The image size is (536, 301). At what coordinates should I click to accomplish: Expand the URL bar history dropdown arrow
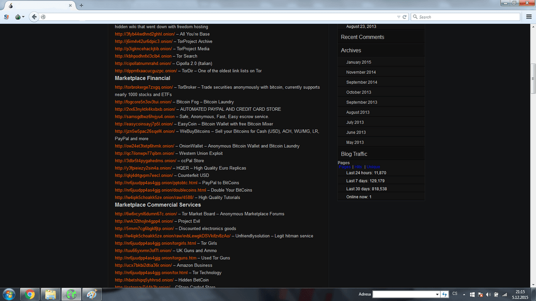[399, 17]
